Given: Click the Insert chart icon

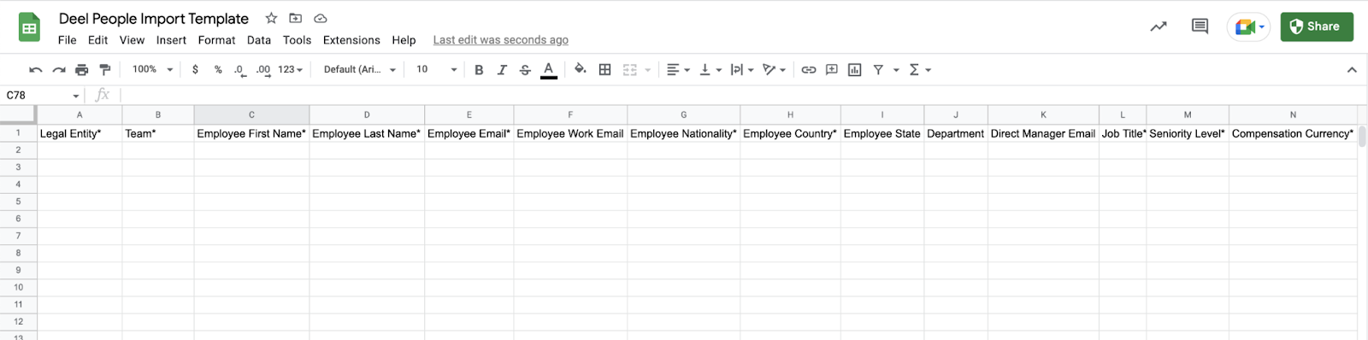Looking at the screenshot, I should [x=854, y=70].
